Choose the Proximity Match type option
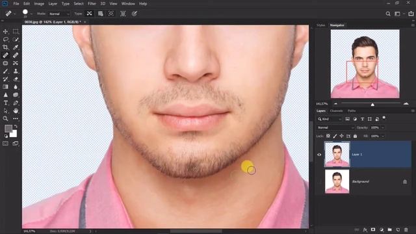This screenshot has width=416, height=234. [x=111, y=14]
